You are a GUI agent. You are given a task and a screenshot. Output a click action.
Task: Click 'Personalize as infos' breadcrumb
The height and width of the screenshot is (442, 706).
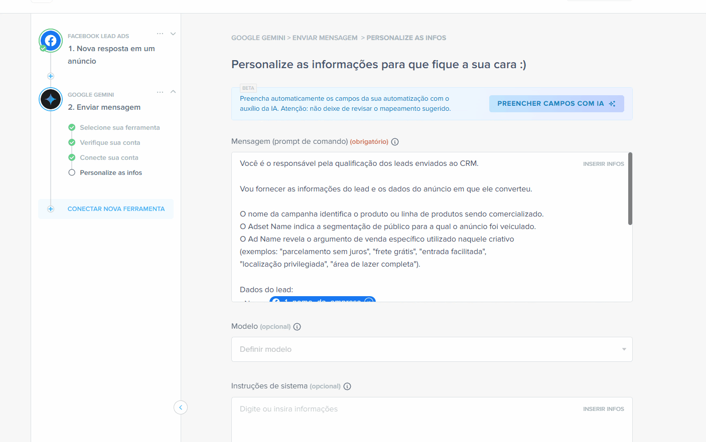406,38
